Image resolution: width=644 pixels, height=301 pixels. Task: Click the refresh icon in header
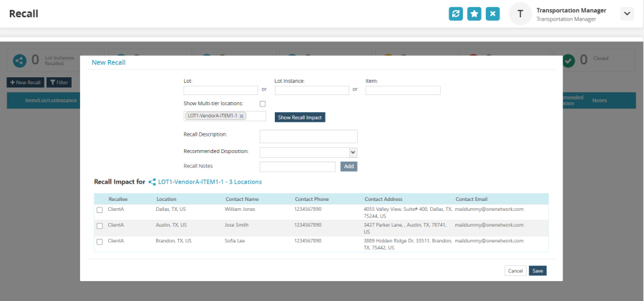tap(456, 14)
